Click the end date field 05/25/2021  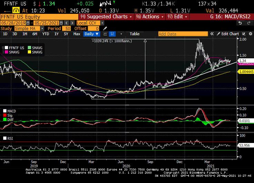click(47, 23)
